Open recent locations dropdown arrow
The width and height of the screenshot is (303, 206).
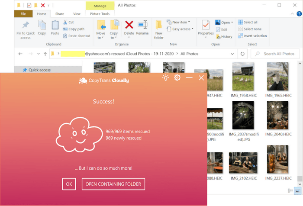[x=39, y=54]
